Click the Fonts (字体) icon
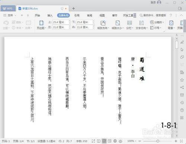 coord(13,28)
